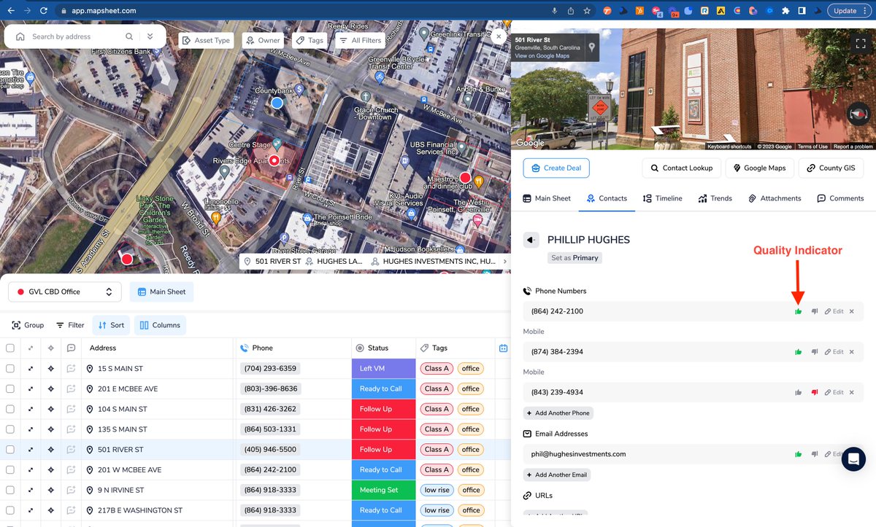876x527 pixels.
Task: Check the 104 S MAIN ST row
Action: click(10, 409)
